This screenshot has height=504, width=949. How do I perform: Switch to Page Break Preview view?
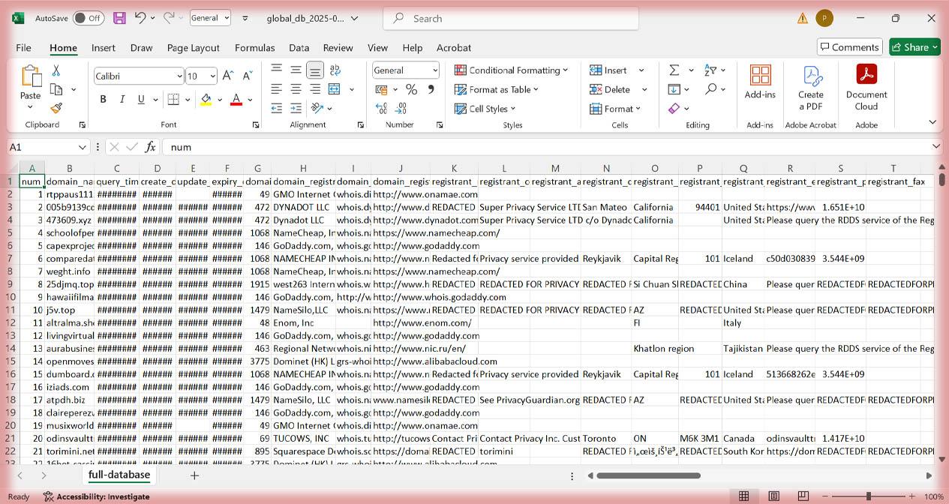point(803,496)
